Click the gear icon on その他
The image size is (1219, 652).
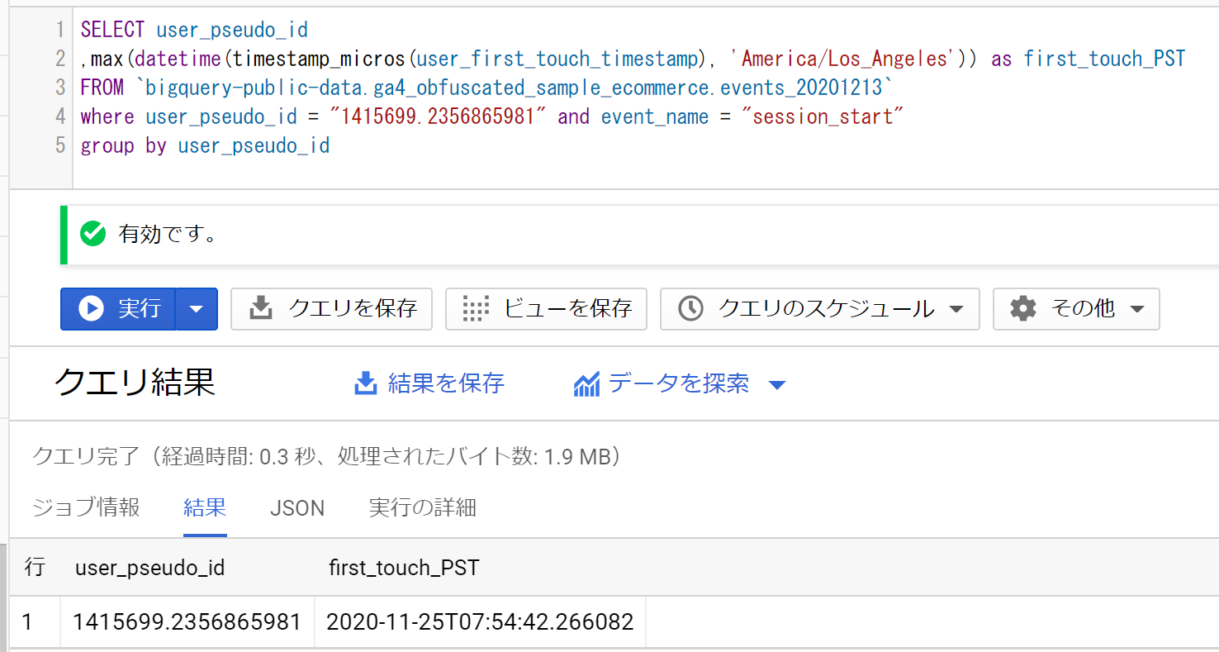point(1023,309)
